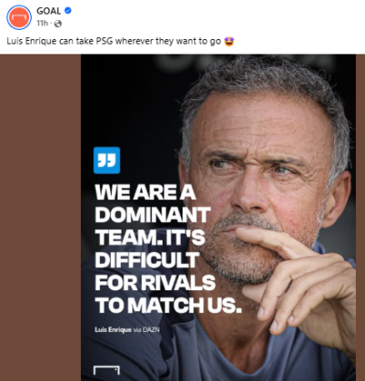Click the blue verified badge beside GOAL
The image size is (365, 381).
tap(68, 11)
